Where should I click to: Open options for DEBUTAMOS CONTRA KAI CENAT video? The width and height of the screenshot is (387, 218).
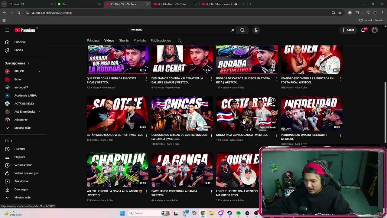[x=211, y=79]
